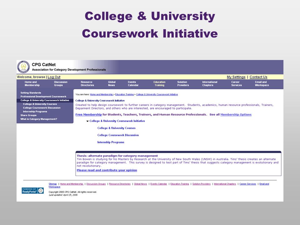Click Last updated: April 25, 2006 text
Viewport: 300px width, 225px height.
coord(63,195)
